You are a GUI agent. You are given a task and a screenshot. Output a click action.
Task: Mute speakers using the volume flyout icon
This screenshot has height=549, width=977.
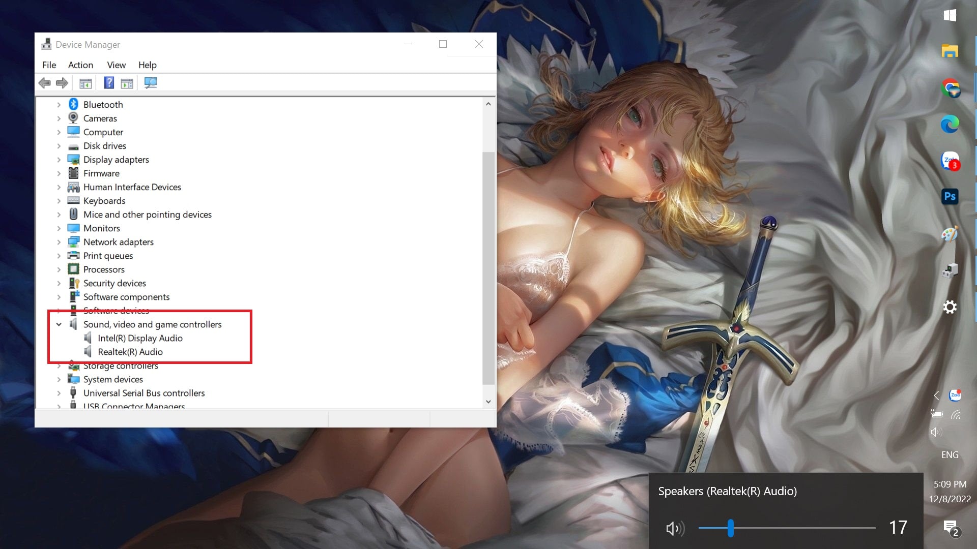click(x=675, y=529)
